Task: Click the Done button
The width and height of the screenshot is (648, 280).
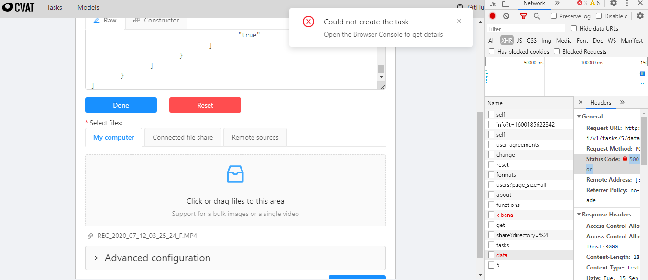Action: click(121, 105)
